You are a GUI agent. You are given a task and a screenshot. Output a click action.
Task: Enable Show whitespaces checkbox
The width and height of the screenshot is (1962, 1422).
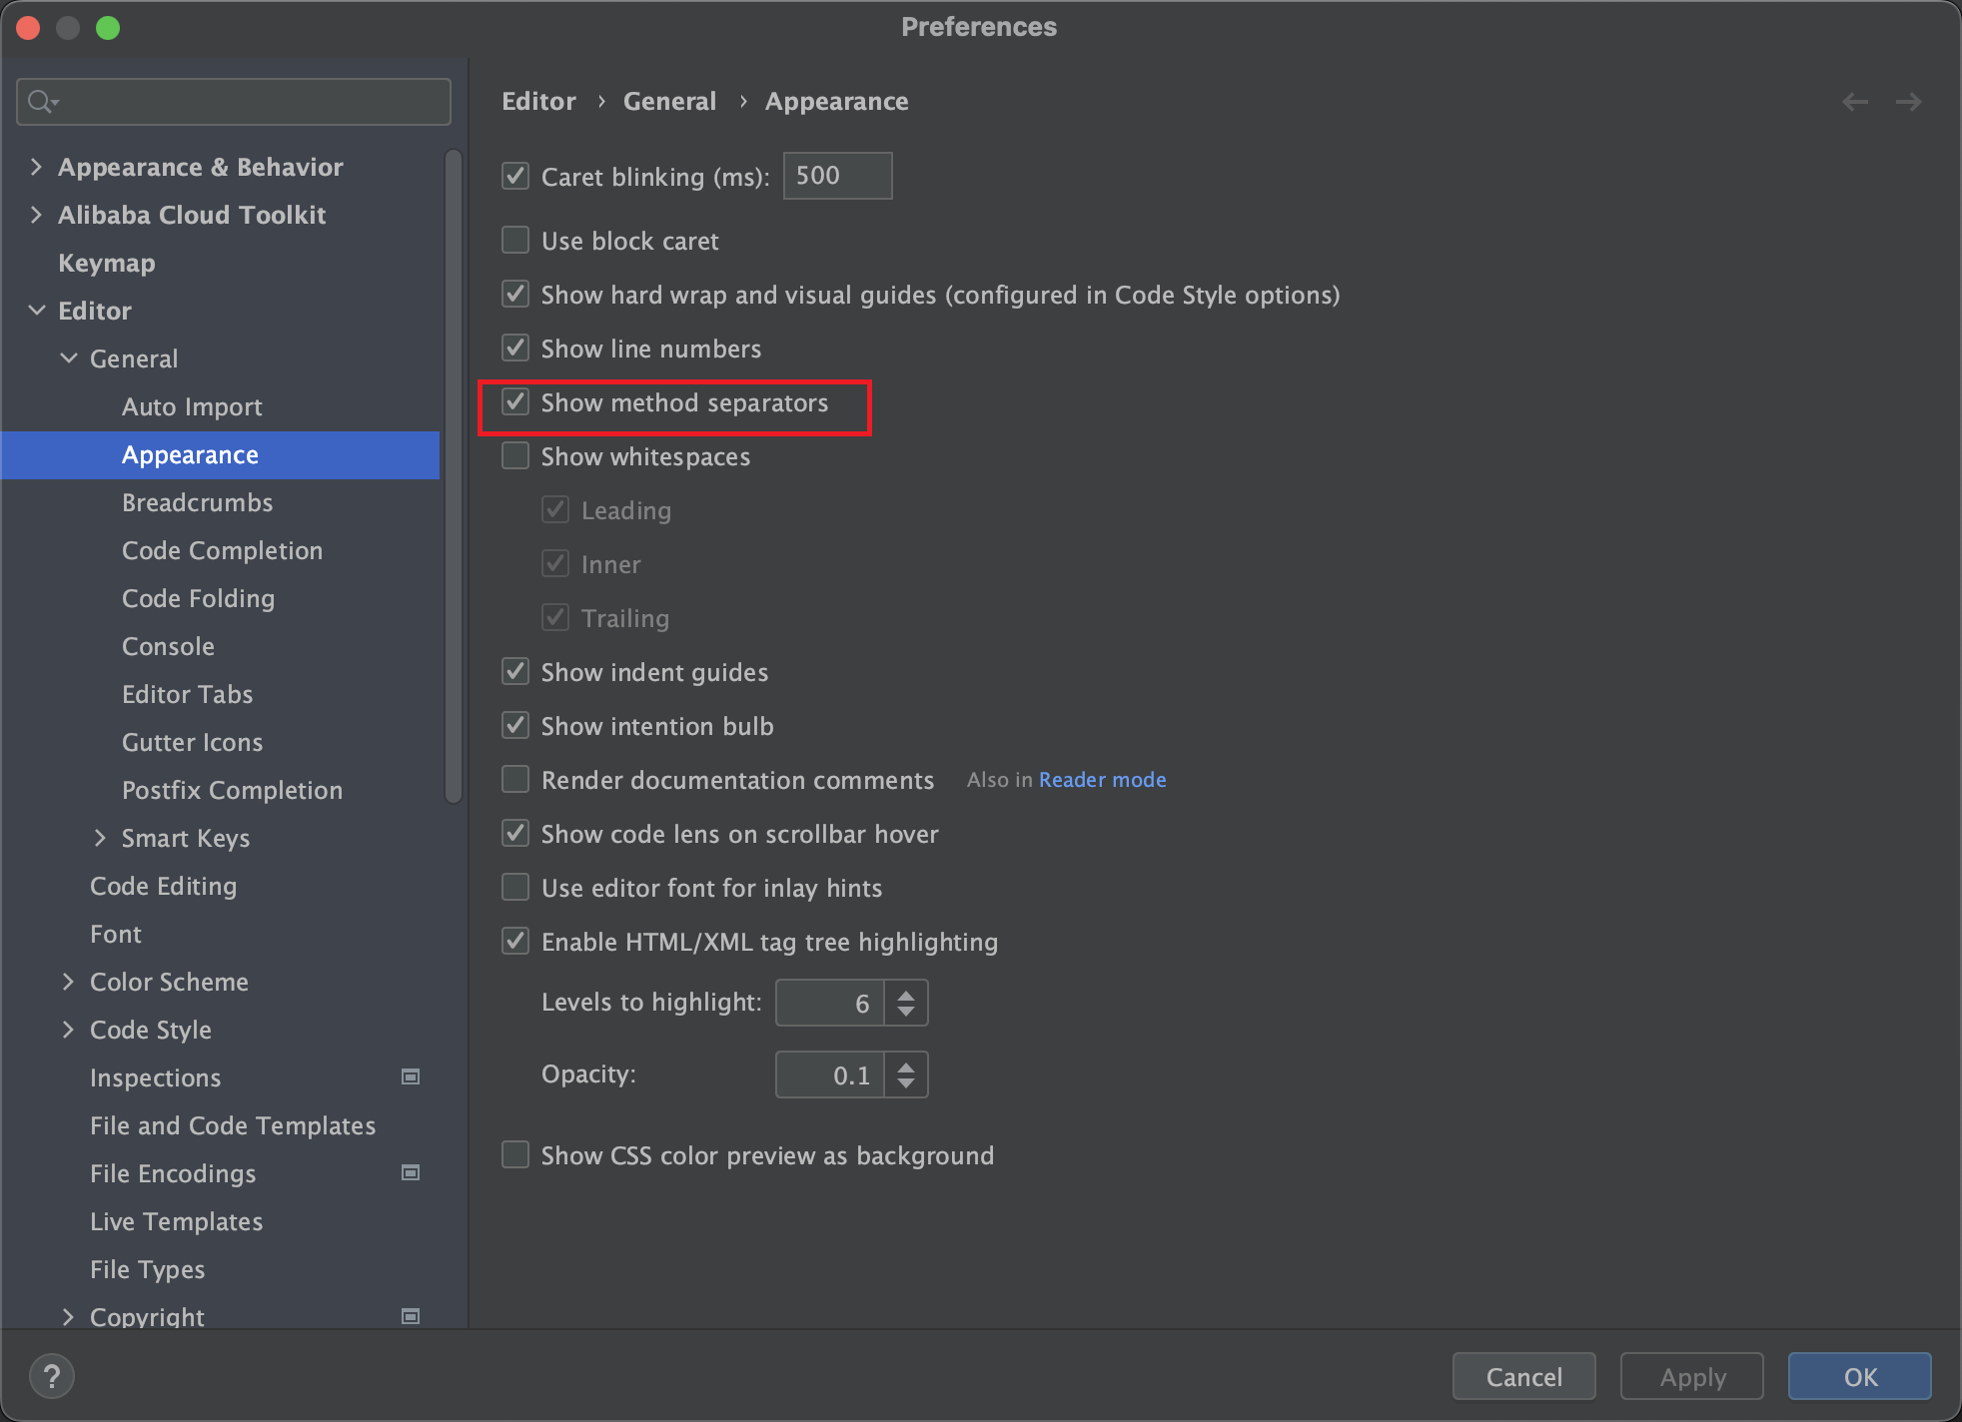tap(515, 456)
